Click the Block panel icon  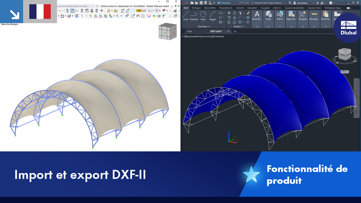coord(280,15)
